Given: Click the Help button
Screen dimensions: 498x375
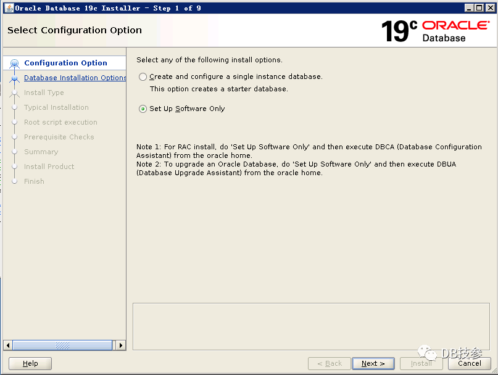Looking at the screenshot, I should tap(30, 363).
